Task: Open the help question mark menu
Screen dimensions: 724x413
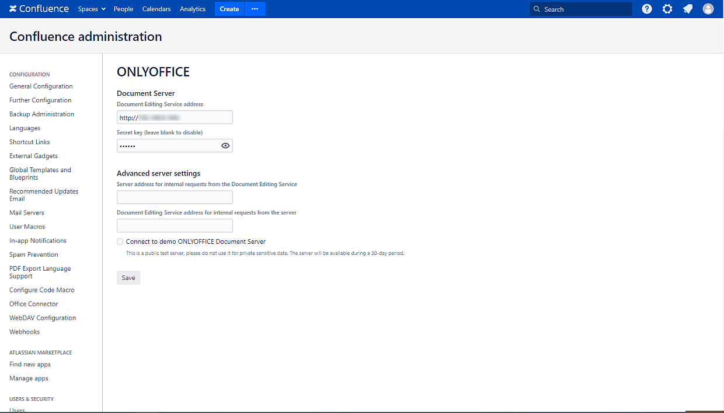Action: [647, 9]
